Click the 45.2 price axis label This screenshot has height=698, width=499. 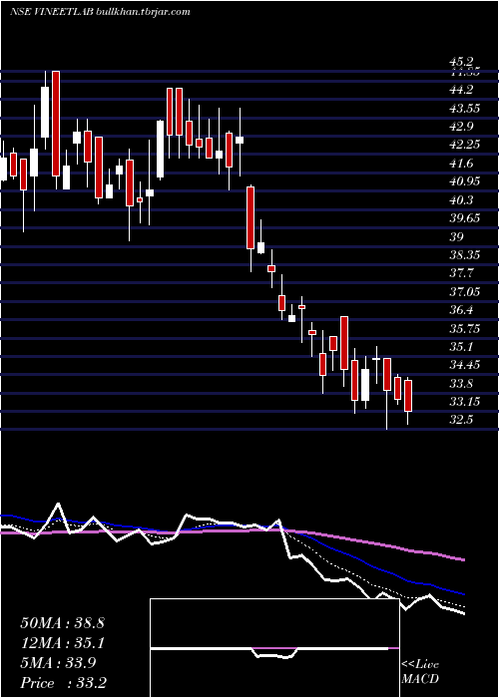pyautogui.click(x=462, y=62)
